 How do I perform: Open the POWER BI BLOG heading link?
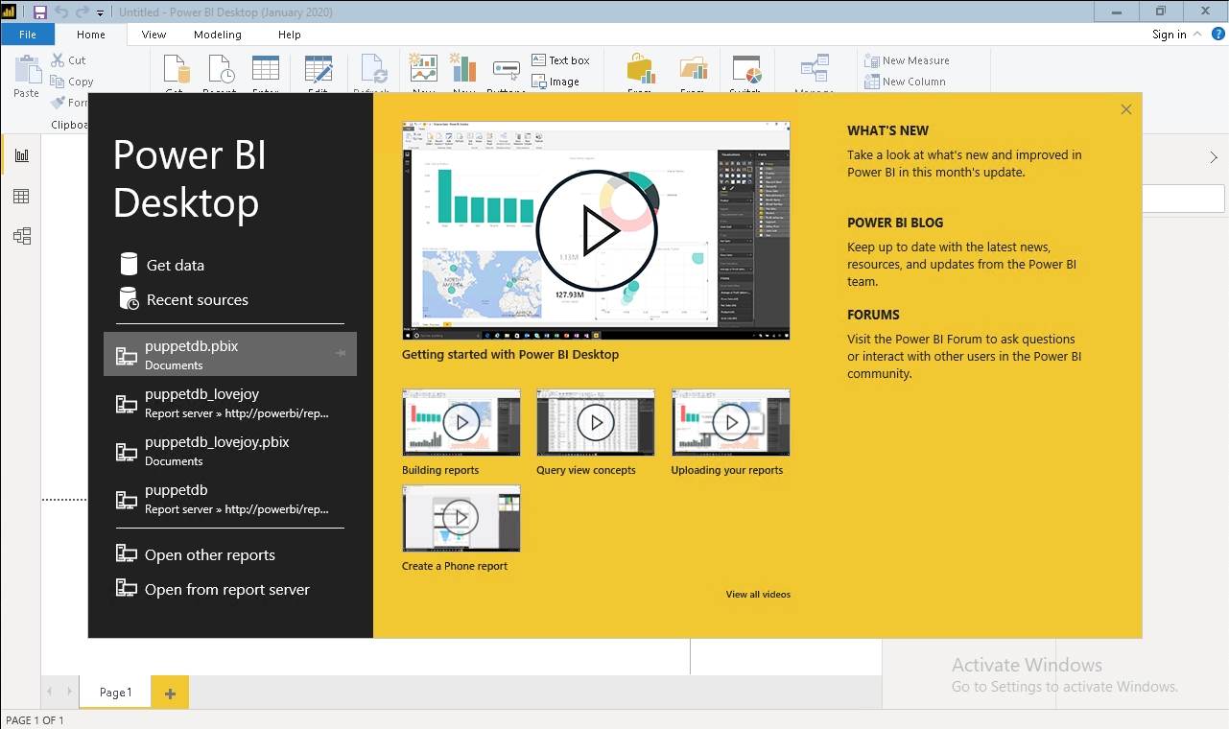895,223
